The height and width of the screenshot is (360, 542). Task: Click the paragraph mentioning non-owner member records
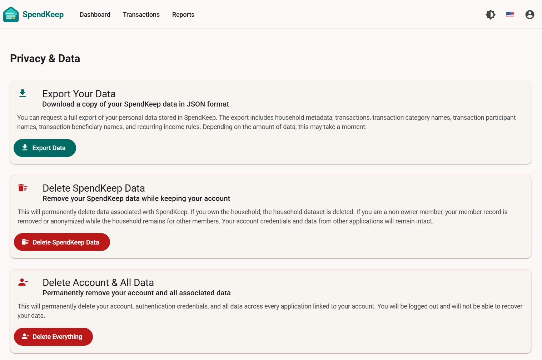[x=263, y=217]
